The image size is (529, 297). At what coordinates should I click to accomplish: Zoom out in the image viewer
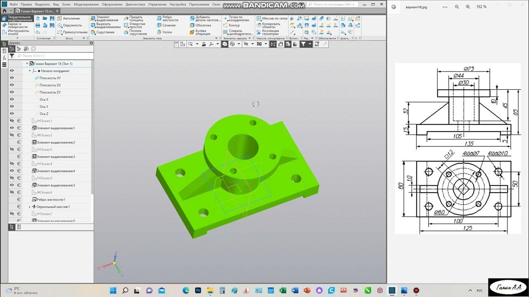pos(457,7)
